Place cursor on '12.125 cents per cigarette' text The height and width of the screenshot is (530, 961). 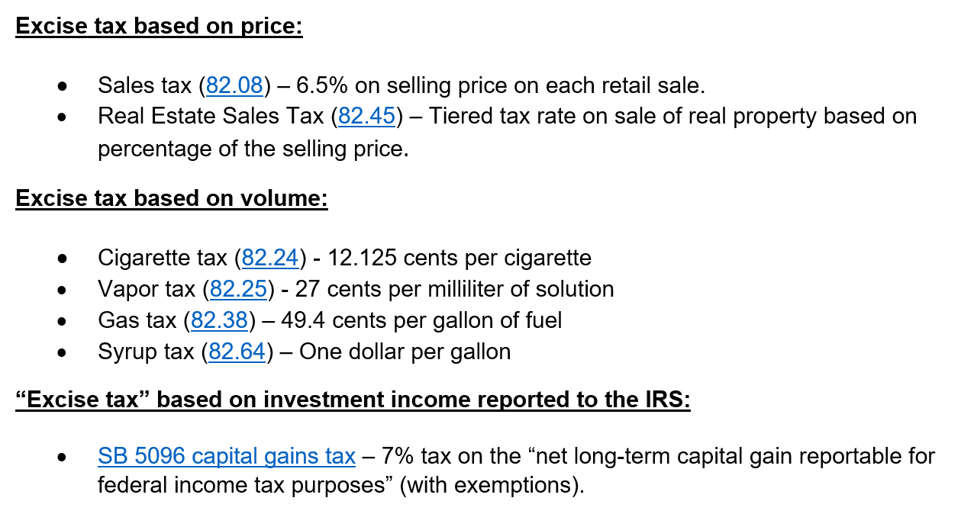pos(459,258)
